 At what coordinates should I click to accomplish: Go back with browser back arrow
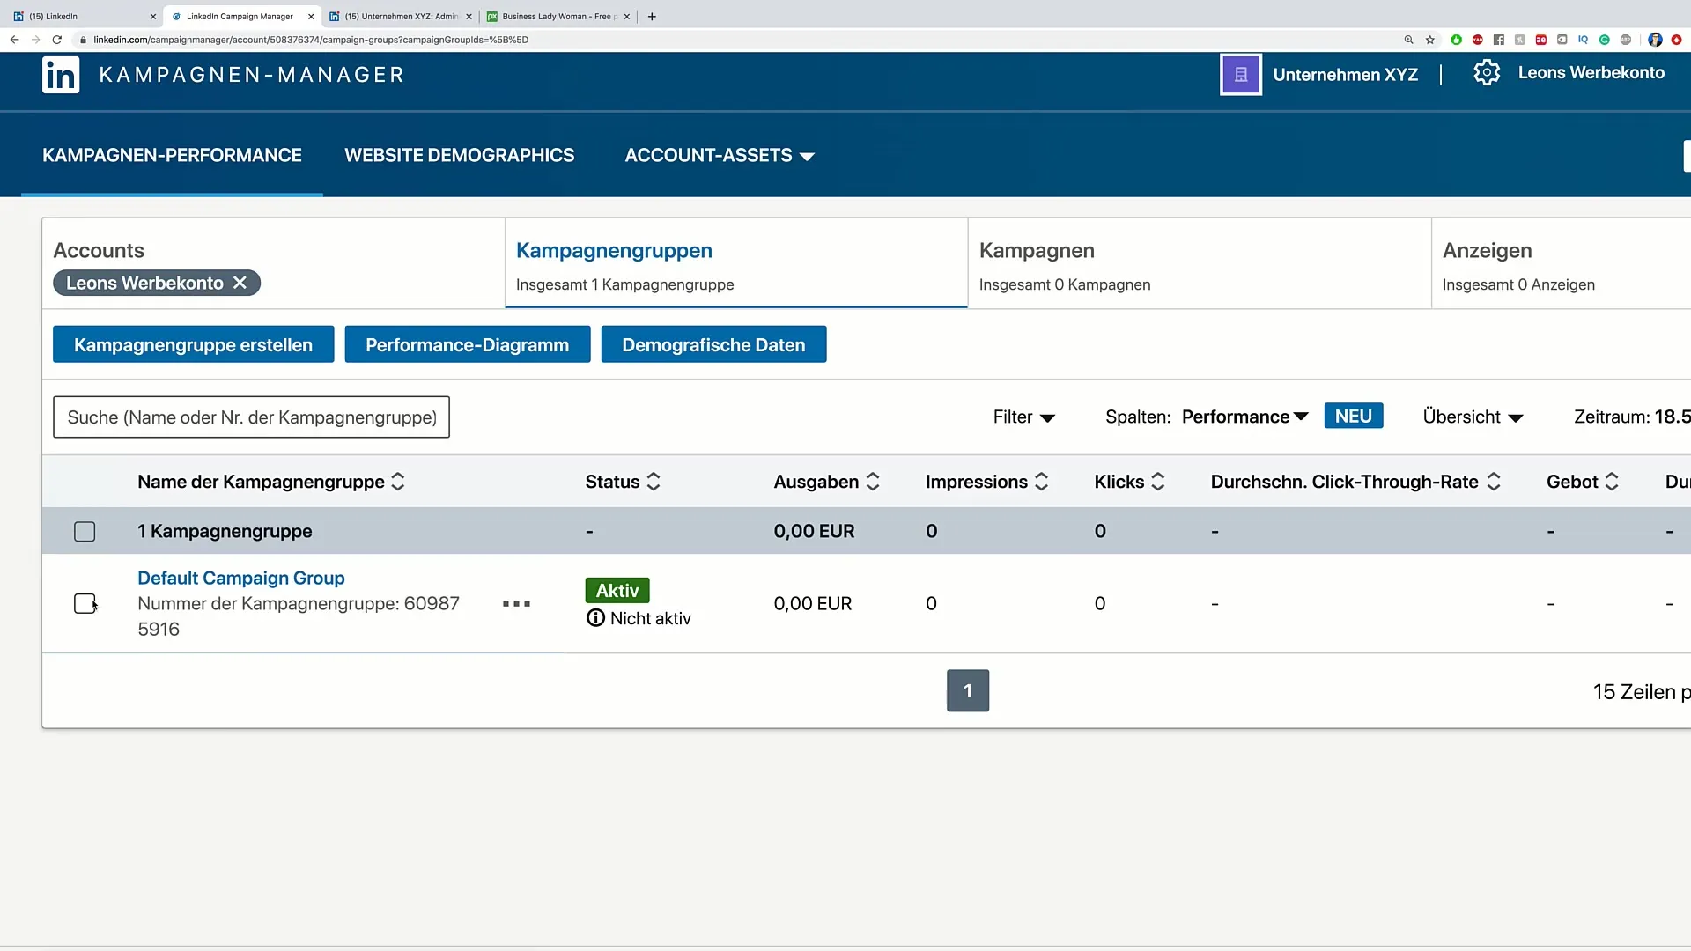coord(14,40)
